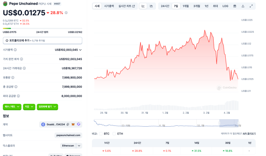Open the 실시간 차트 tab
Screen dimensions: 266x156
click(x=126, y=6)
